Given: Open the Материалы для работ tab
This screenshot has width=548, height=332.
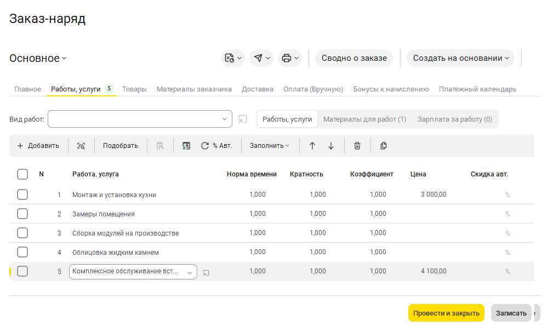Looking at the screenshot, I should (364, 119).
